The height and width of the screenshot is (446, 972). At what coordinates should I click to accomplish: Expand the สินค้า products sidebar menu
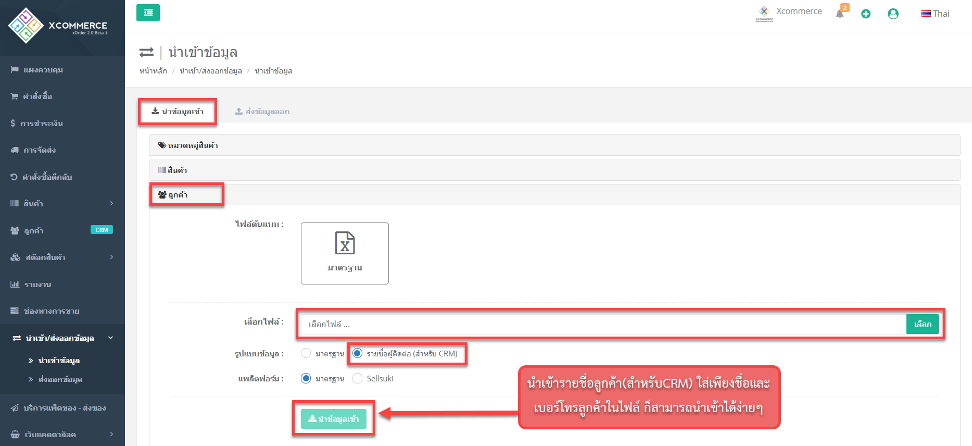click(62, 204)
